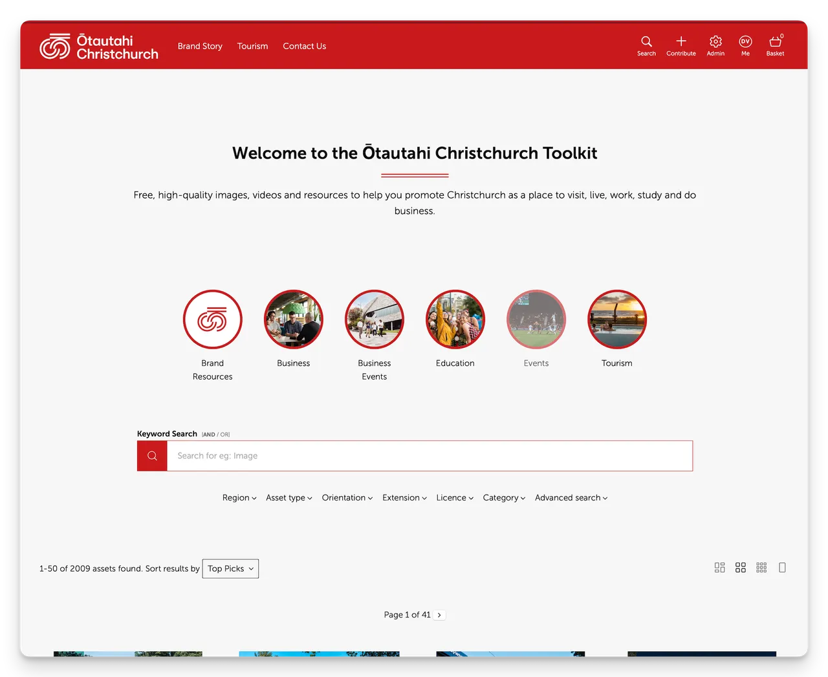Click "1-50 of 2009 assets found" text
828x677 pixels.
pos(91,569)
